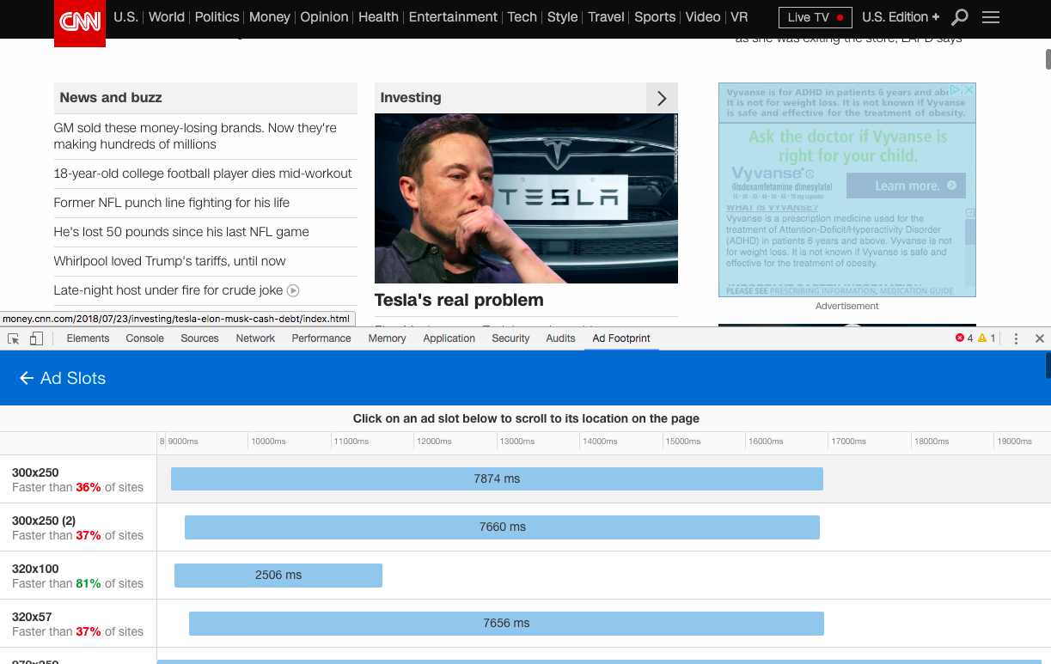Open the Elements tab
Viewport: 1051px width, 664px height.
(88, 338)
